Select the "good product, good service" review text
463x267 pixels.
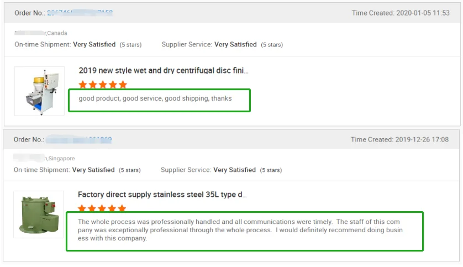[x=155, y=99]
